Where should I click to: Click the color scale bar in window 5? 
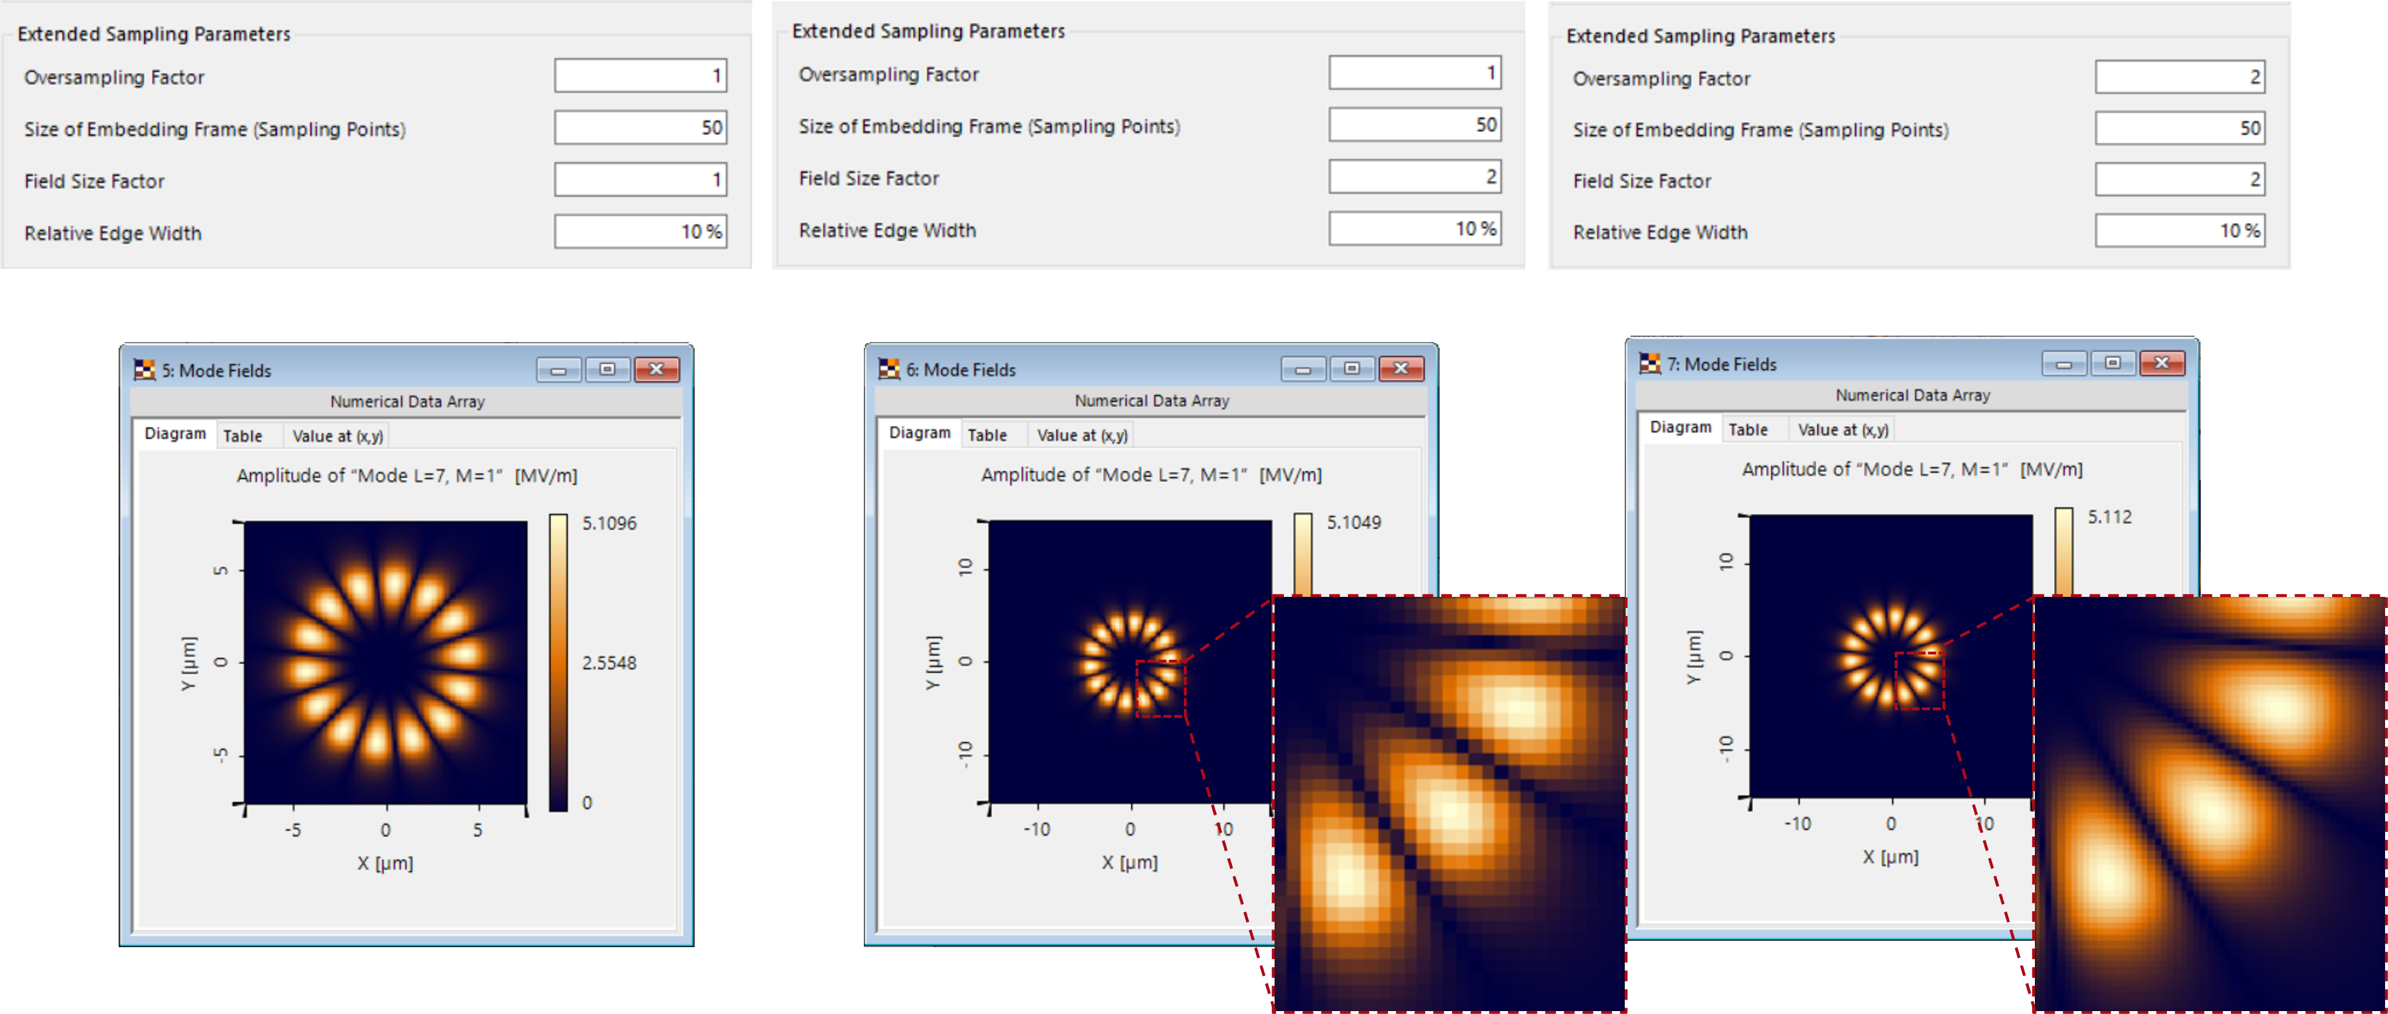click(558, 663)
